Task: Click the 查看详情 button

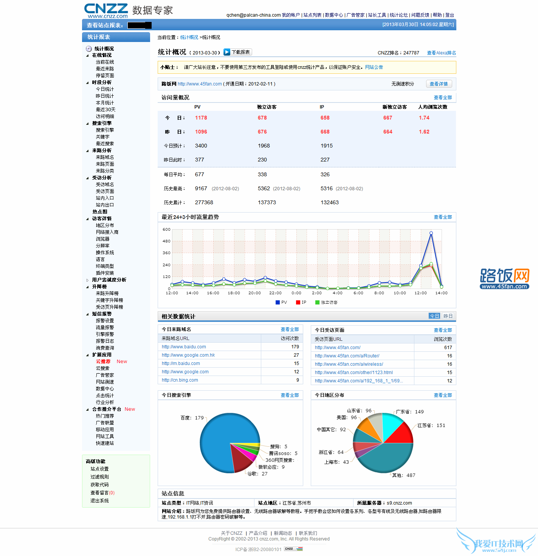Action: pos(439,84)
